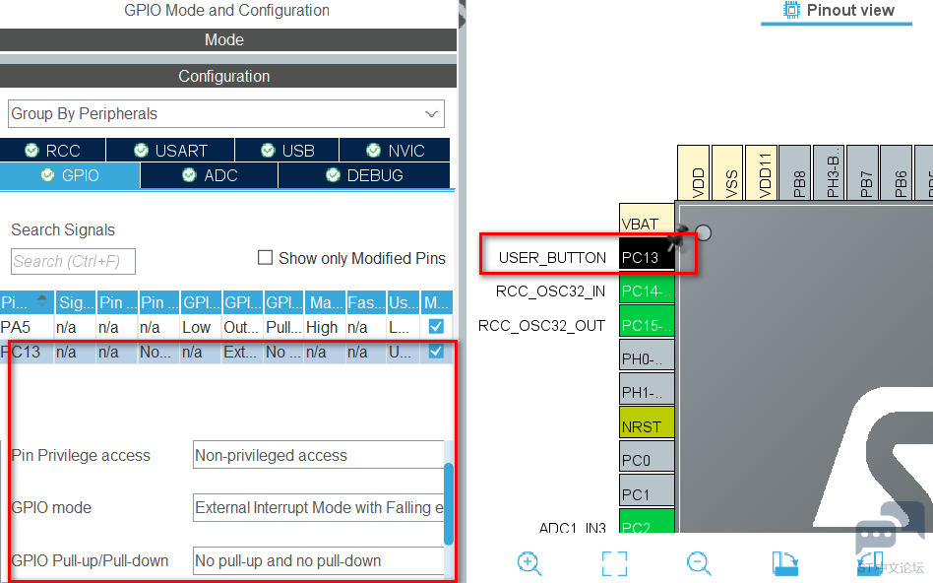Open the GPIO mode dropdown
933x583 pixels.
(x=318, y=507)
